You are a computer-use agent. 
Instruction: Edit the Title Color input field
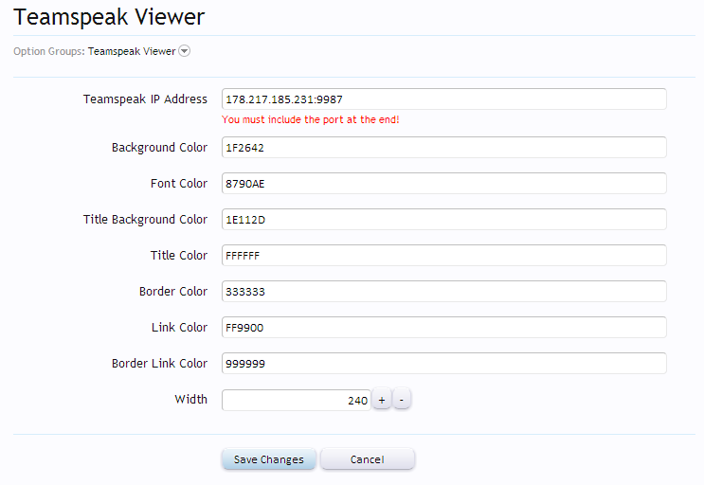click(443, 256)
